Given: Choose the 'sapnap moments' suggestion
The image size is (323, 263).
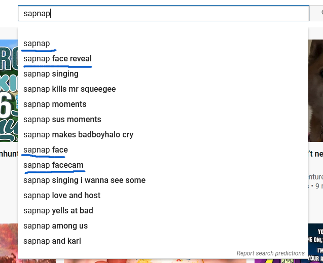Looking at the screenshot, I should coord(163,104).
